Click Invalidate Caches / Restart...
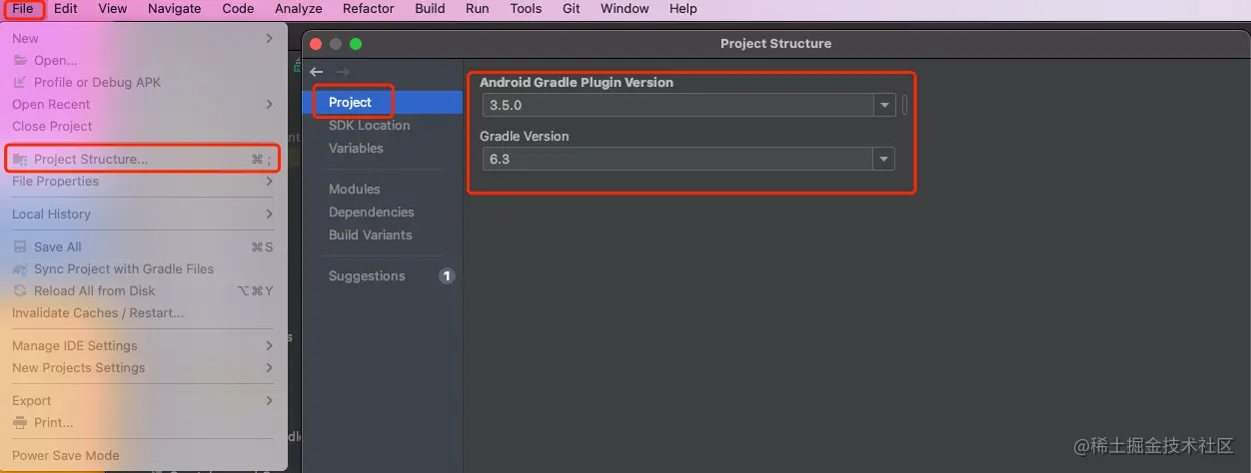 pos(98,313)
